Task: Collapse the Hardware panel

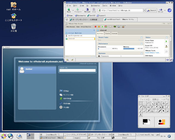Action: coord(142,53)
